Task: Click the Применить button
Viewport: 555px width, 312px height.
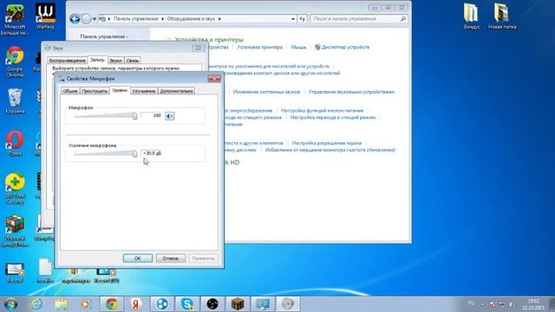Action: point(203,258)
